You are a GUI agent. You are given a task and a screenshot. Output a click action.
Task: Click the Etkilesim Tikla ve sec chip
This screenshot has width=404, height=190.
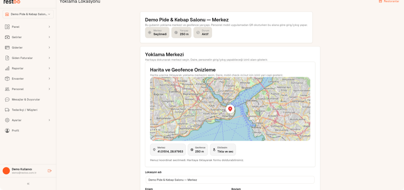point(223,150)
